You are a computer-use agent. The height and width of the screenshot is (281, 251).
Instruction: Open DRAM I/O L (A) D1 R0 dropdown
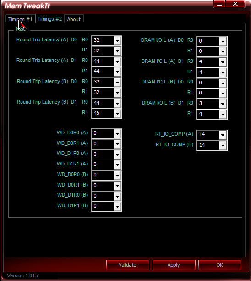point(223,62)
